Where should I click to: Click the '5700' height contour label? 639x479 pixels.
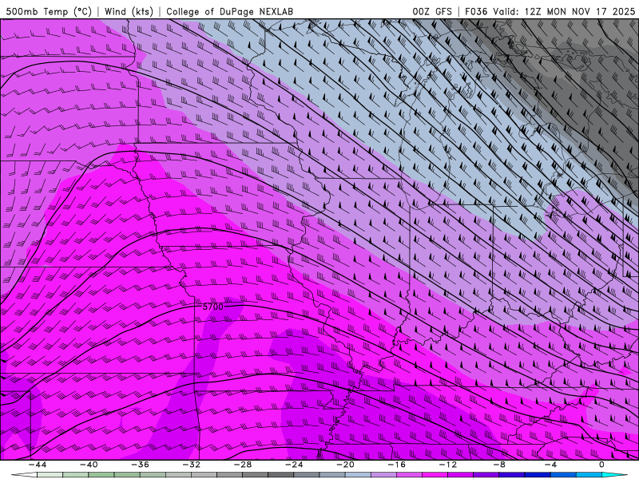213,307
